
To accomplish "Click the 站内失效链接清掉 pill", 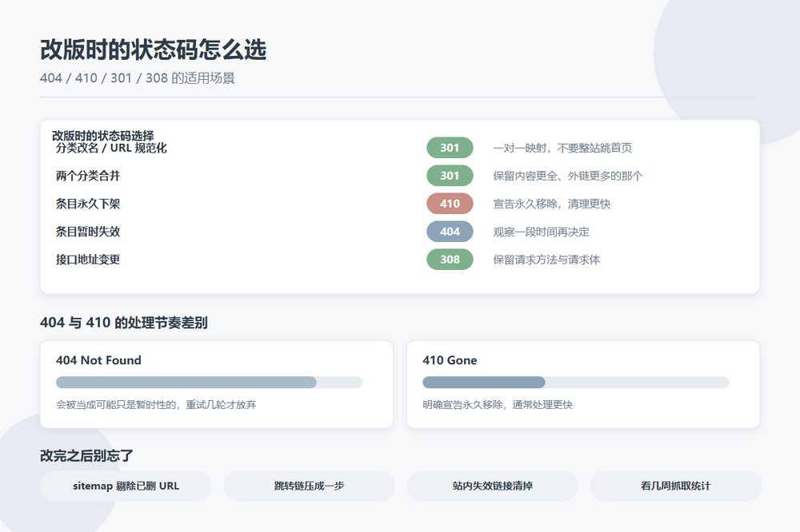I will pyautogui.click(x=492, y=486).
